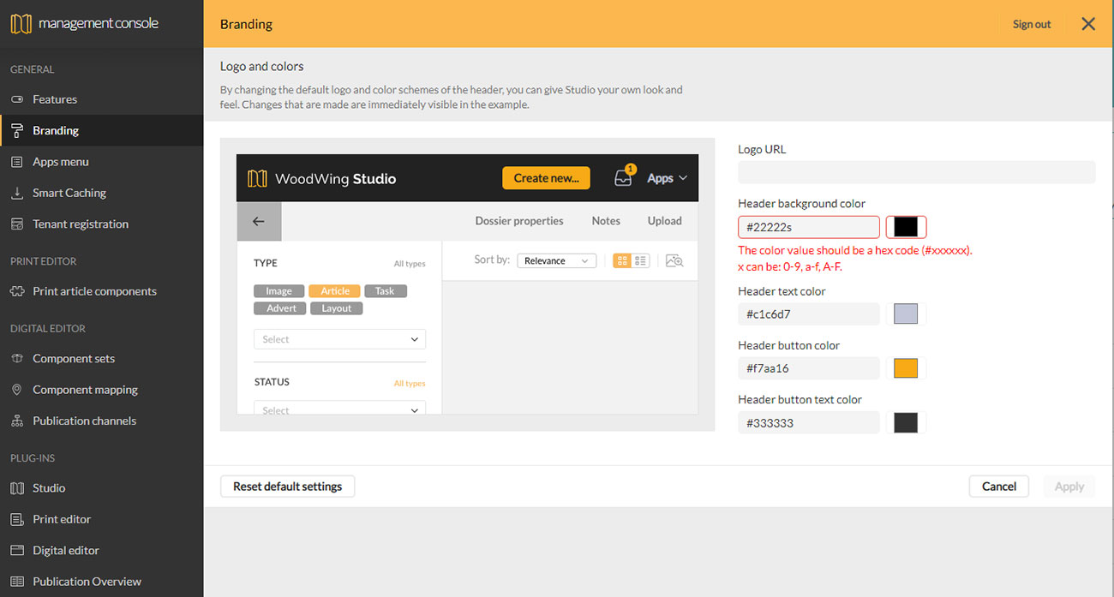Click the Studio plug-in icon
Viewport: 1114px width, 597px height.
click(x=17, y=488)
